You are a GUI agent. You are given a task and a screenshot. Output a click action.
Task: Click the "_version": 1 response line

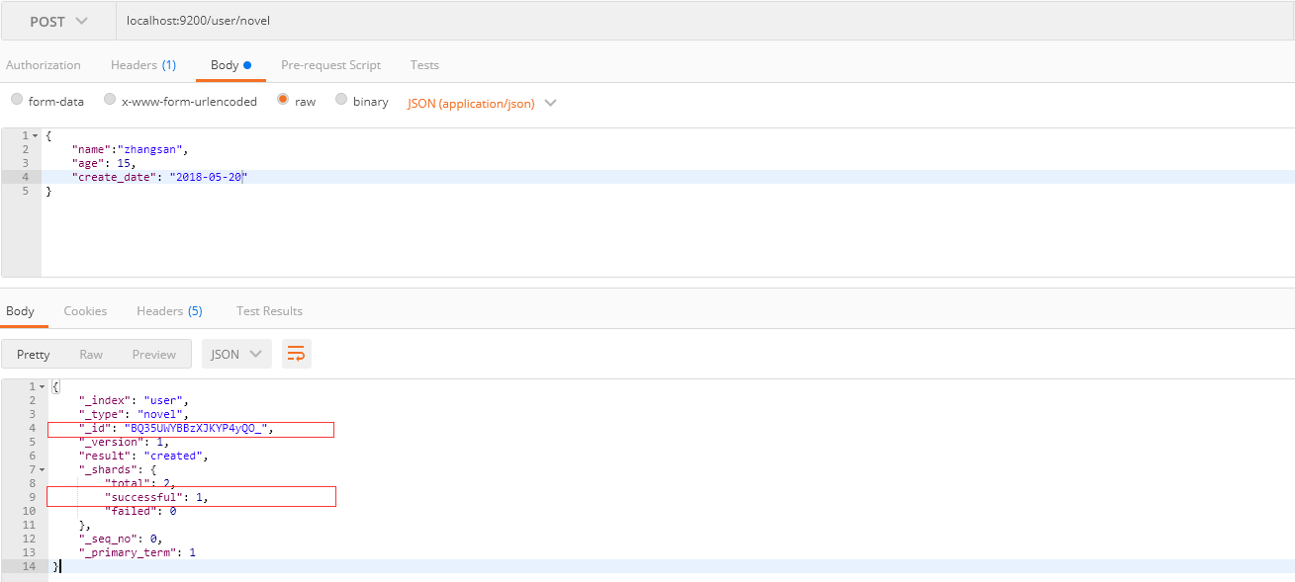[x=124, y=442]
